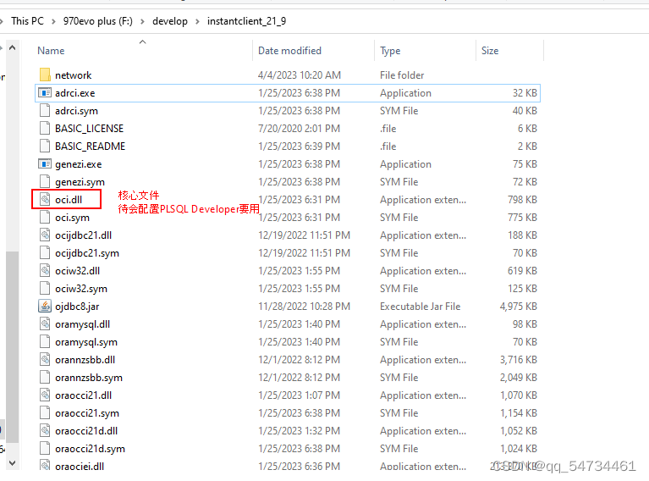Image resolution: width=649 pixels, height=481 pixels.
Task: Select the oramysql.dll file name
Action: tap(82, 324)
